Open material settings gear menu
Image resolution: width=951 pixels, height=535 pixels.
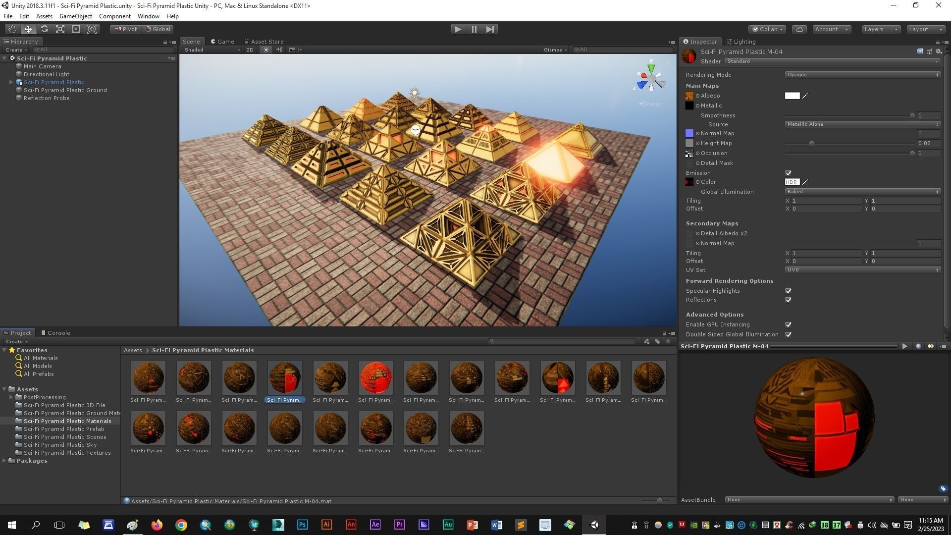pos(938,51)
